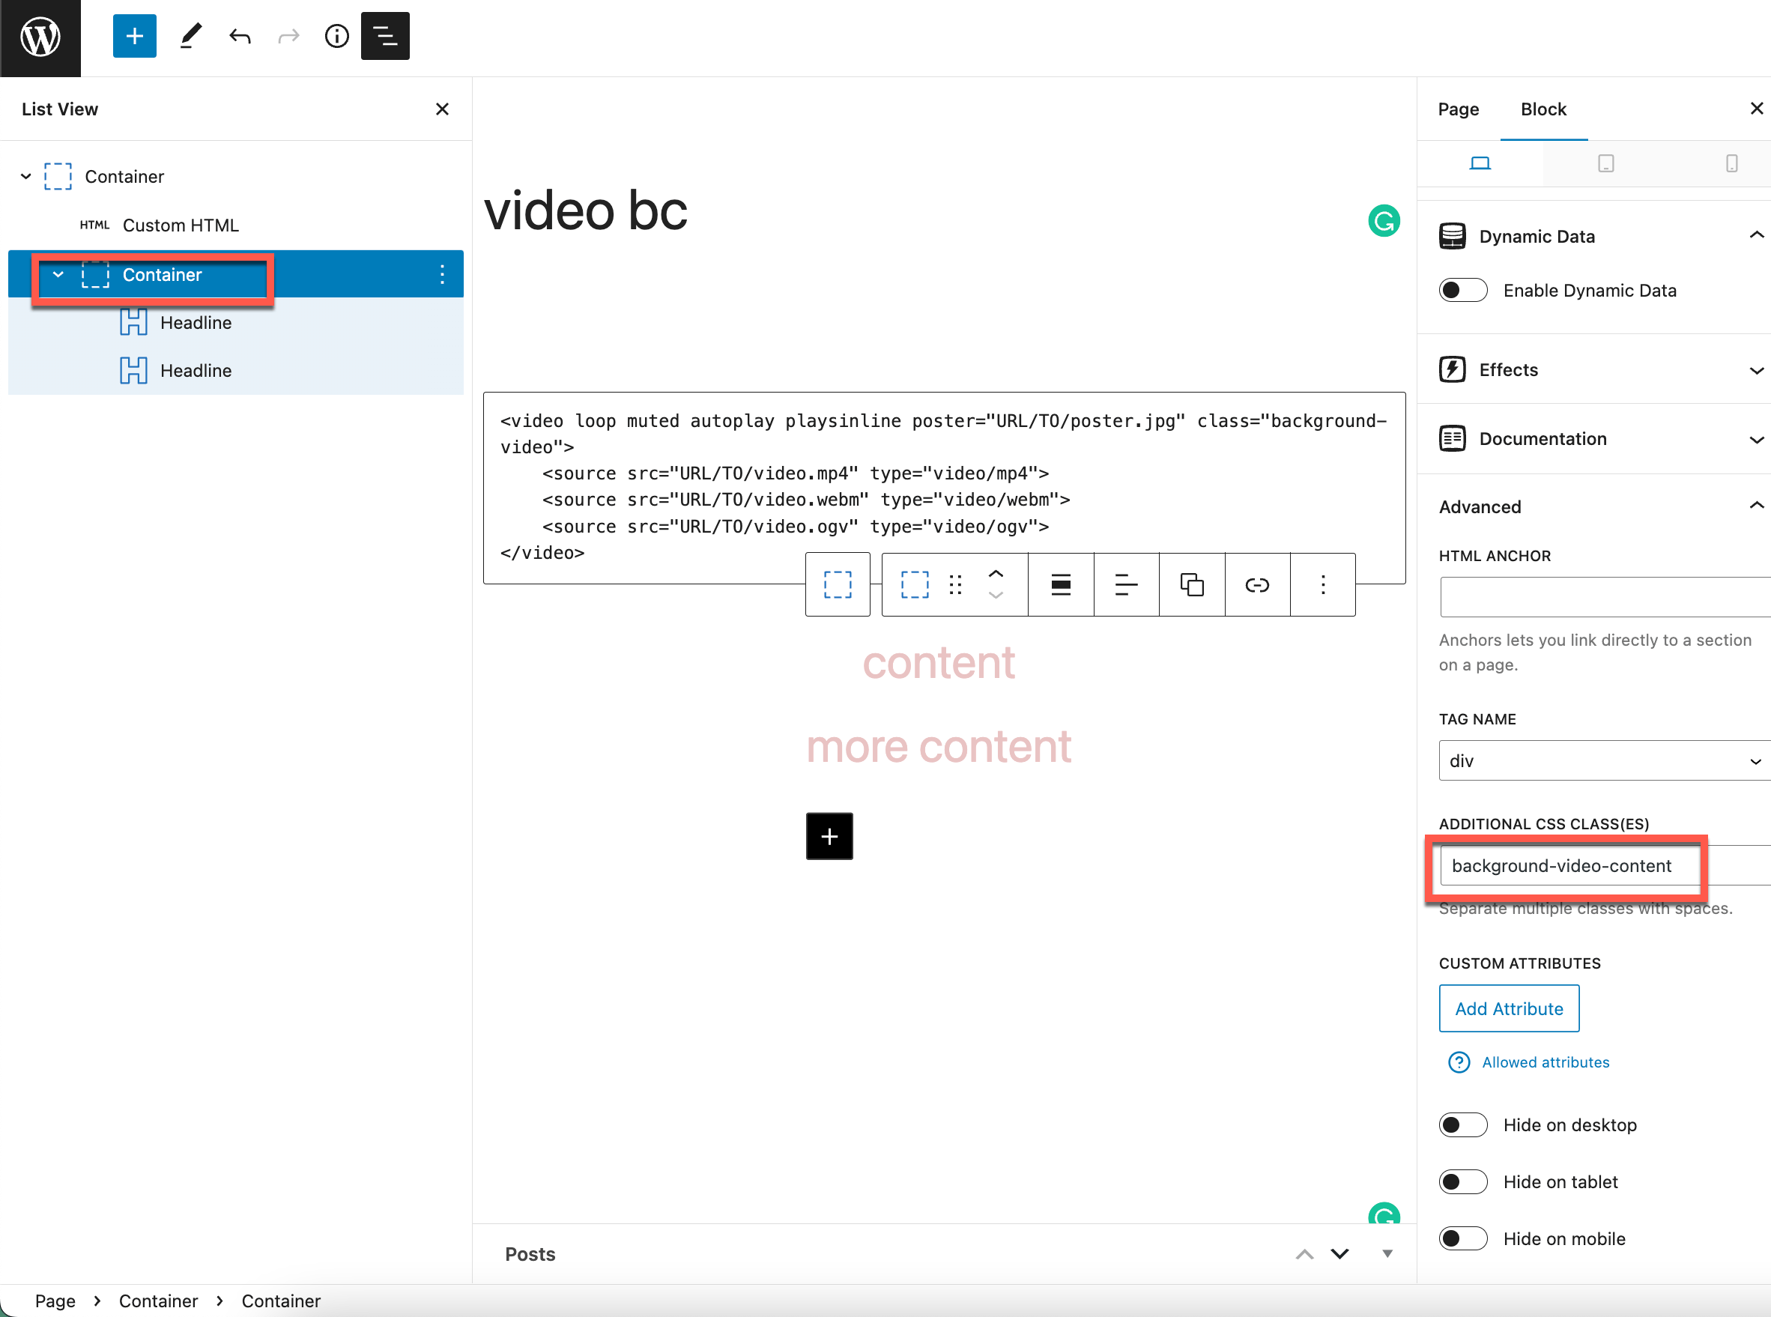Move Posts meta box up arrow
Viewport: 1771px width, 1317px height.
pyautogui.click(x=1305, y=1254)
